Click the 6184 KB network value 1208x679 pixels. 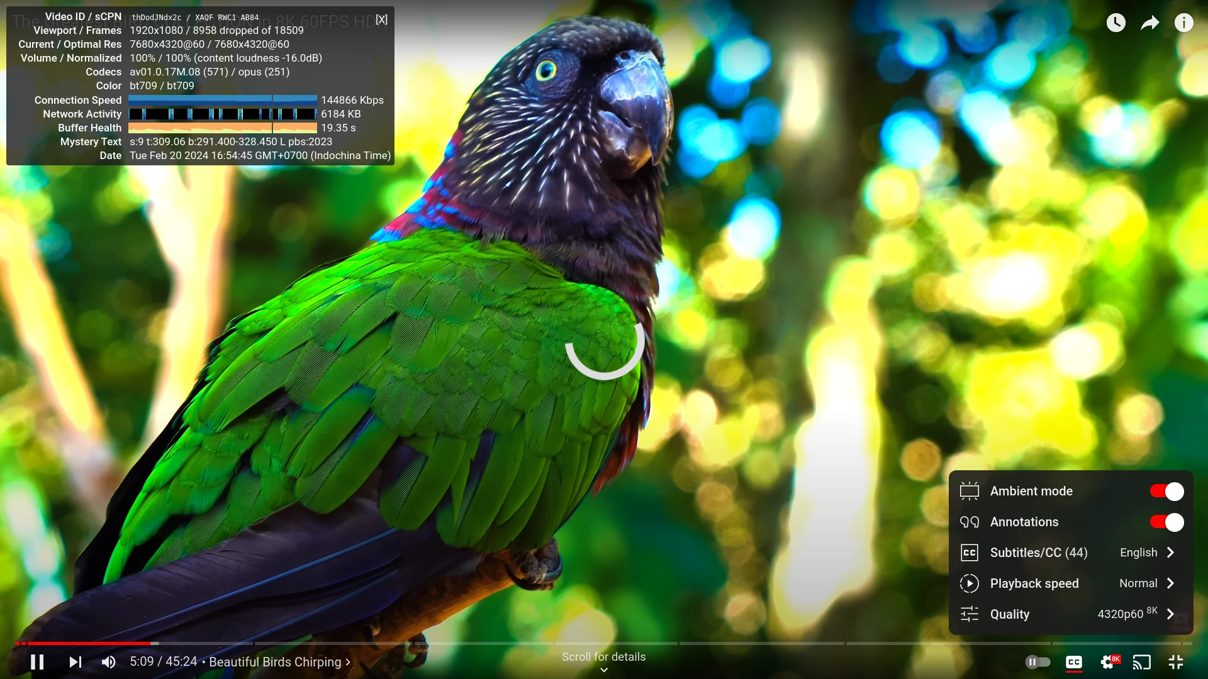click(x=341, y=114)
